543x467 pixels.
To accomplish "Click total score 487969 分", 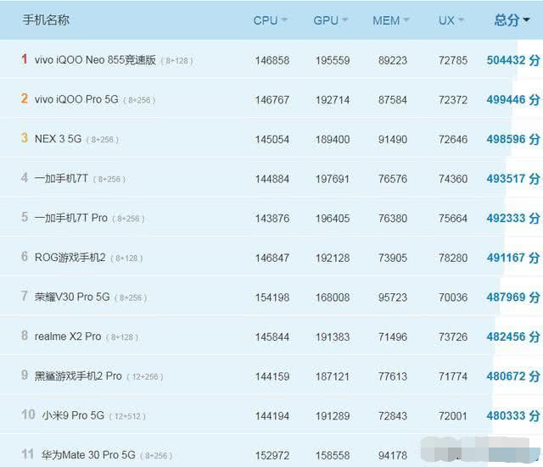I will pyautogui.click(x=513, y=297).
